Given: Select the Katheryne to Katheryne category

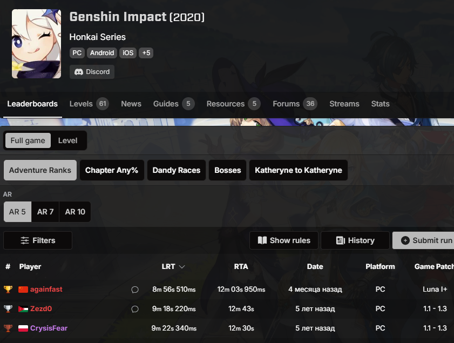Looking at the screenshot, I should [299, 170].
